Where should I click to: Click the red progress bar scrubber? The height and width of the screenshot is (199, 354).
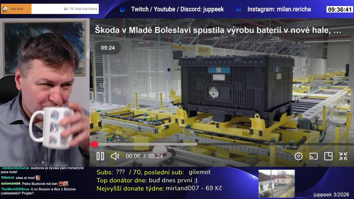tap(95, 144)
